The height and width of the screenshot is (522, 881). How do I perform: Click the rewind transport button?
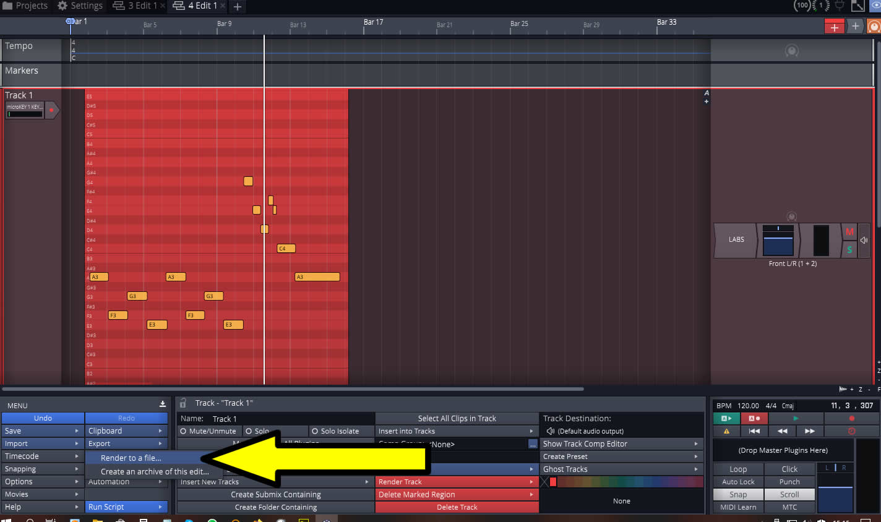782,431
